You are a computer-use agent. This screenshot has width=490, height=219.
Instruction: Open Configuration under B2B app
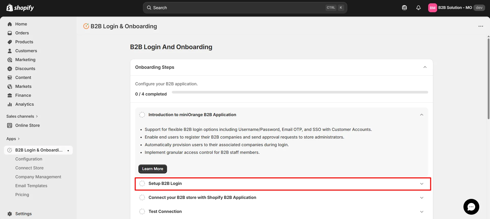point(29,159)
